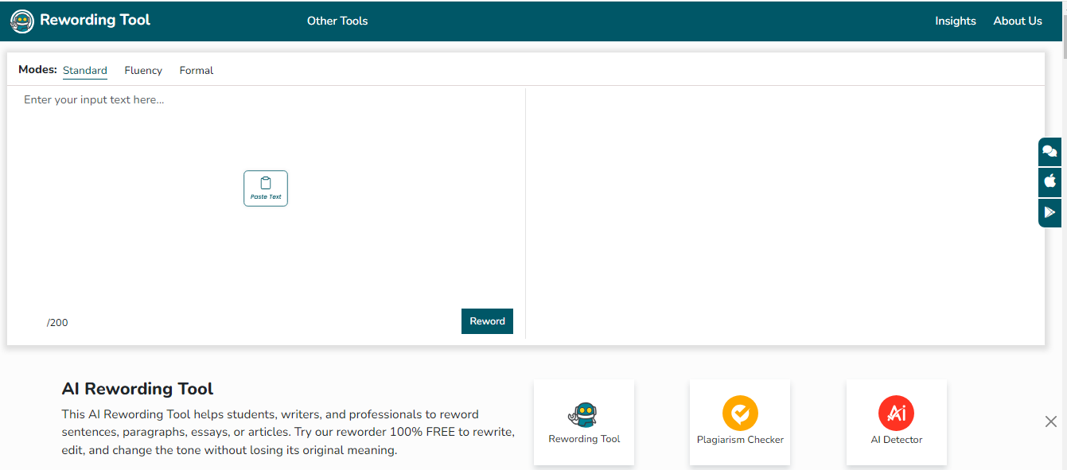This screenshot has height=470, width=1067.
Task: Switch to Formal mode
Action: point(197,71)
